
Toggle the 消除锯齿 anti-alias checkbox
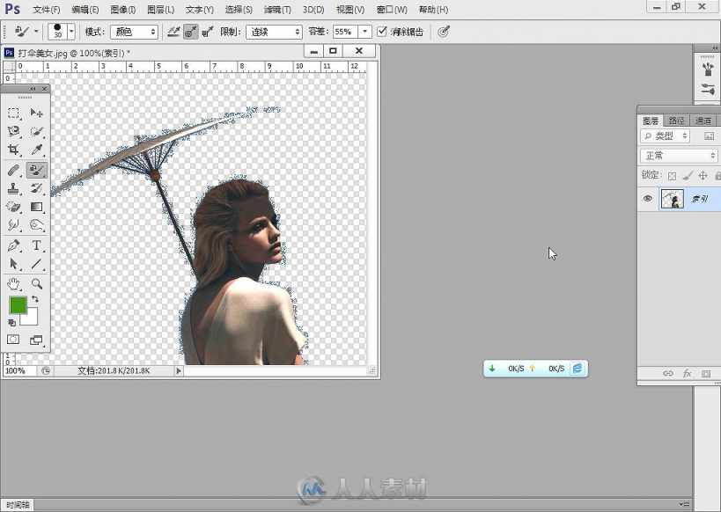382,32
